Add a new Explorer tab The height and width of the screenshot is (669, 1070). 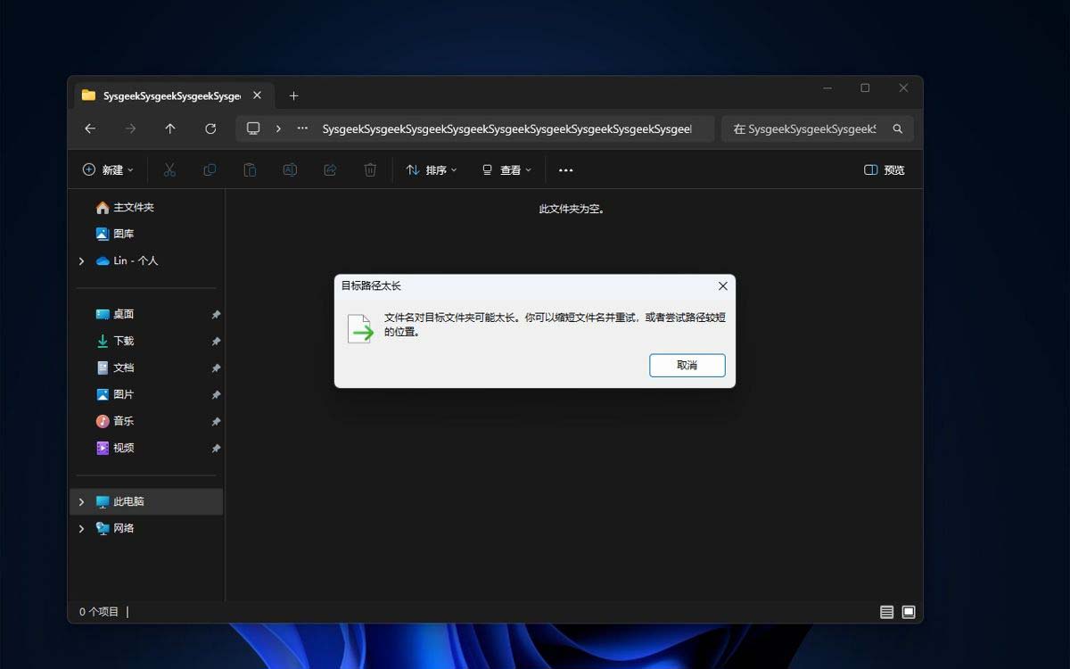click(x=293, y=95)
